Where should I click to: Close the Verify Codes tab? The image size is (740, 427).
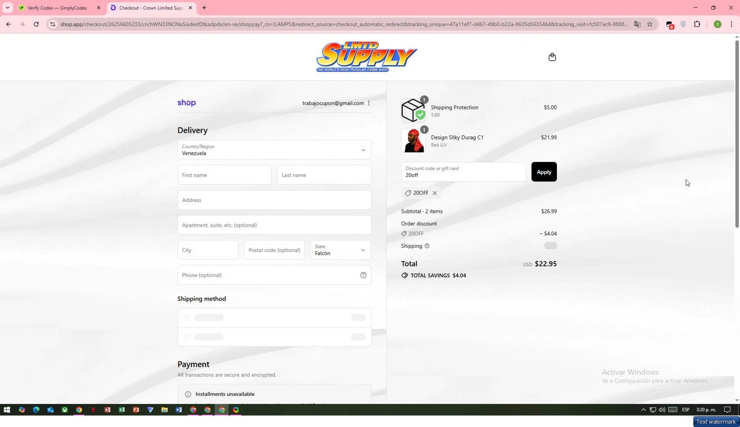pyautogui.click(x=99, y=8)
